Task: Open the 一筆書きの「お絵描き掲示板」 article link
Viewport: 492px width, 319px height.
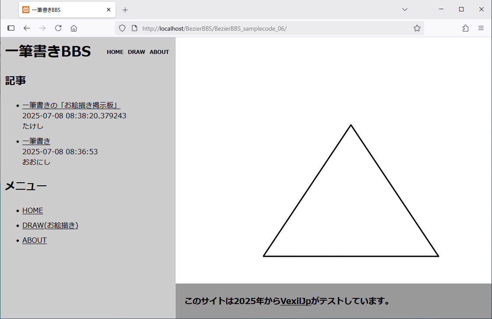Action: [71, 105]
